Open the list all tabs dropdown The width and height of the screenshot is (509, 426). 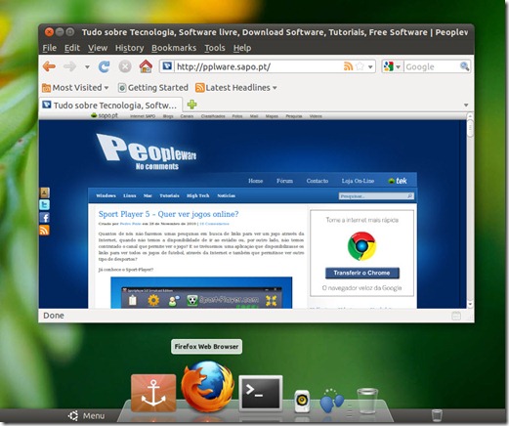point(466,106)
